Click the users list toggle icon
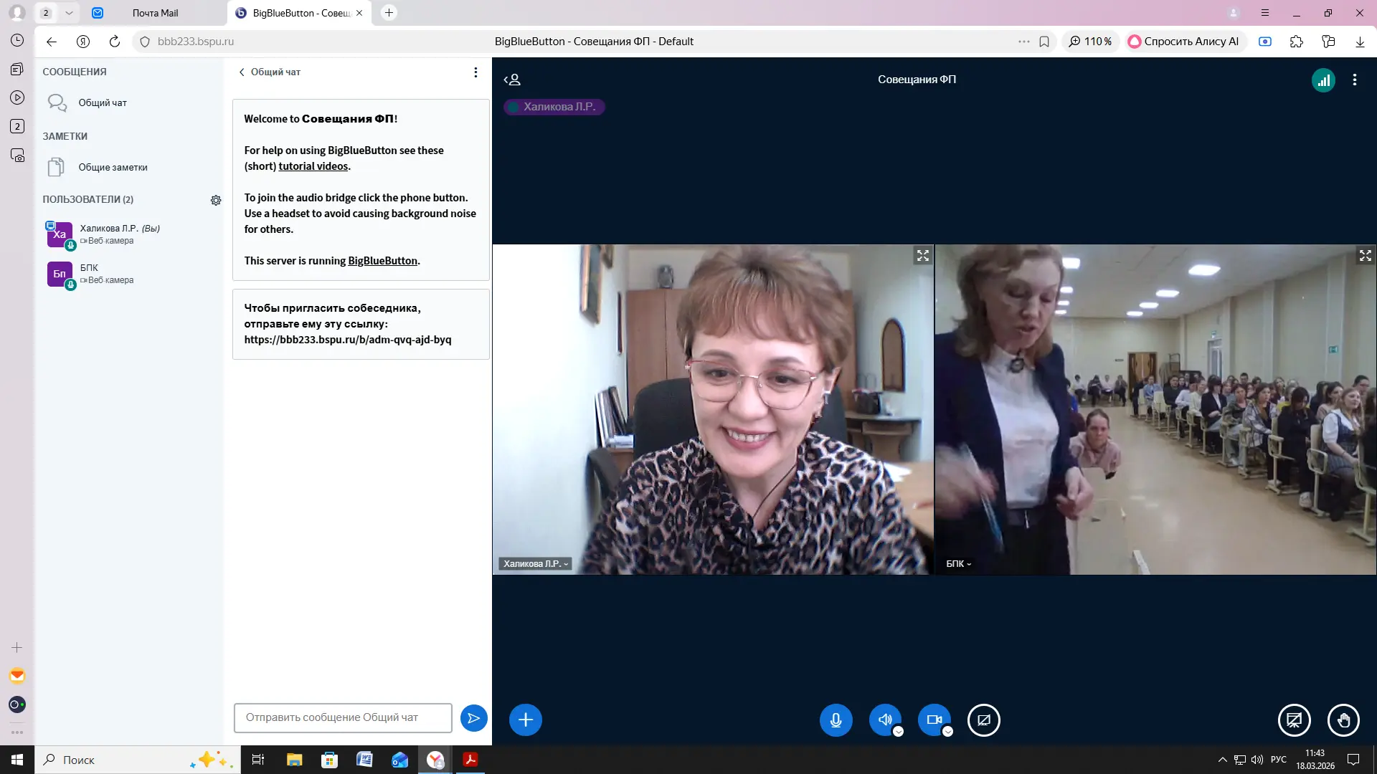The width and height of the screenshot is (1377, 774). tap(512, 80)
